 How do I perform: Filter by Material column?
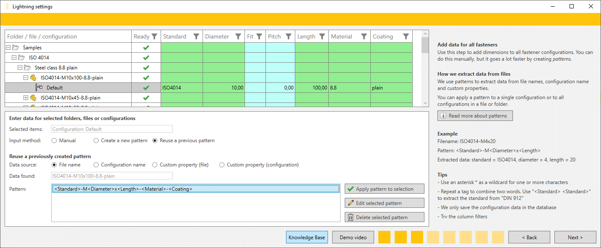(x=364, y=36)
